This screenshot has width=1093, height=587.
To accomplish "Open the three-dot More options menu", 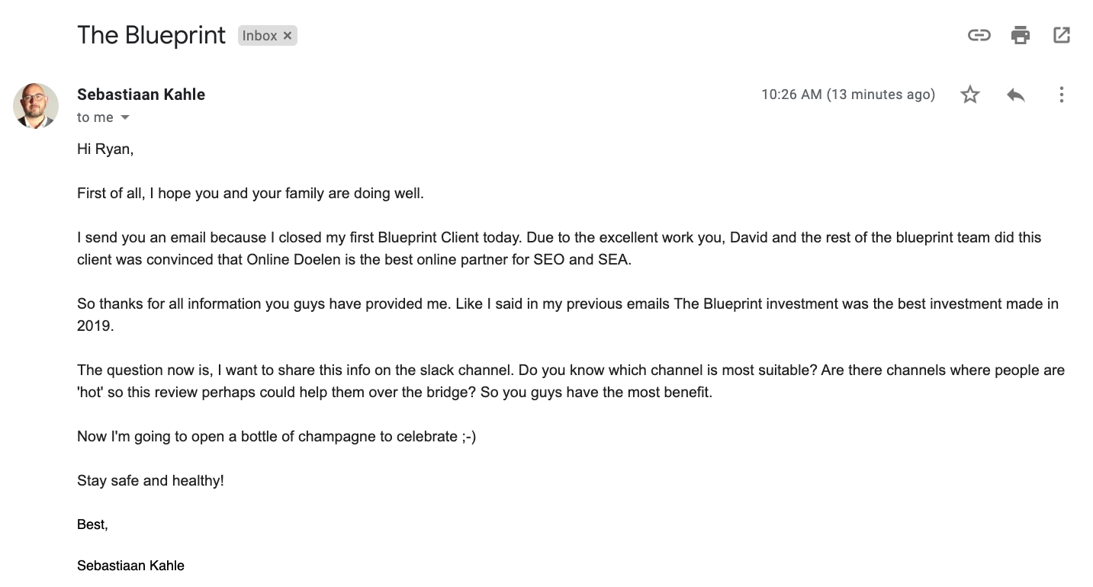I will (1061, 95).
